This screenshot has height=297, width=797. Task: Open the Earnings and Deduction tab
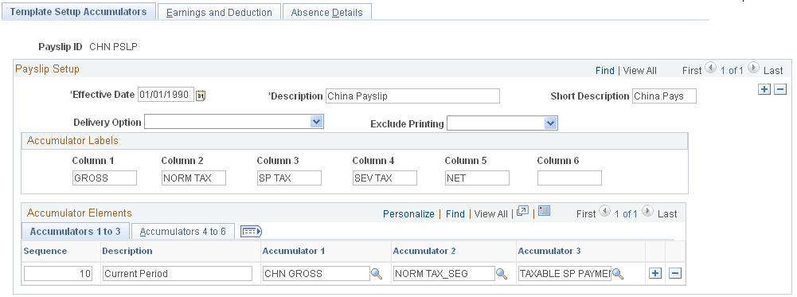[x=219, y=12]
